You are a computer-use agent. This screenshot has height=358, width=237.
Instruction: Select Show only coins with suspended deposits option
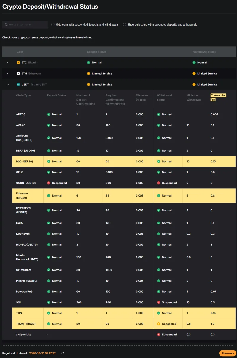pyautogui.click(x=124, y=25)
